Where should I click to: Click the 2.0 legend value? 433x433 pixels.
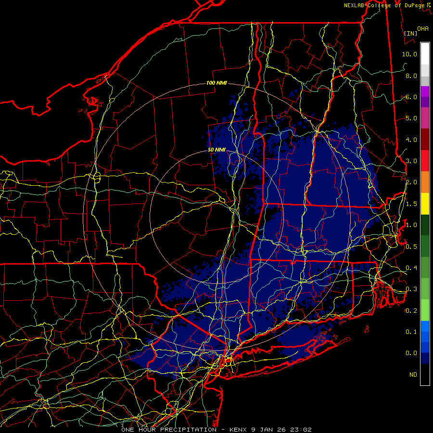pos(411,182)
